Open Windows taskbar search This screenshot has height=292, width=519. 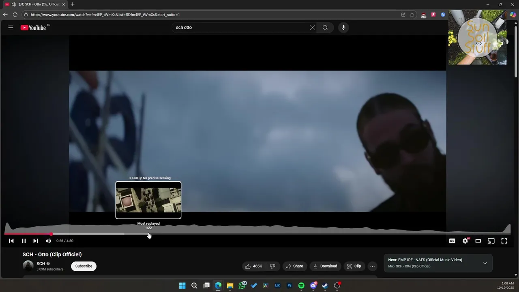click(194, 286)
